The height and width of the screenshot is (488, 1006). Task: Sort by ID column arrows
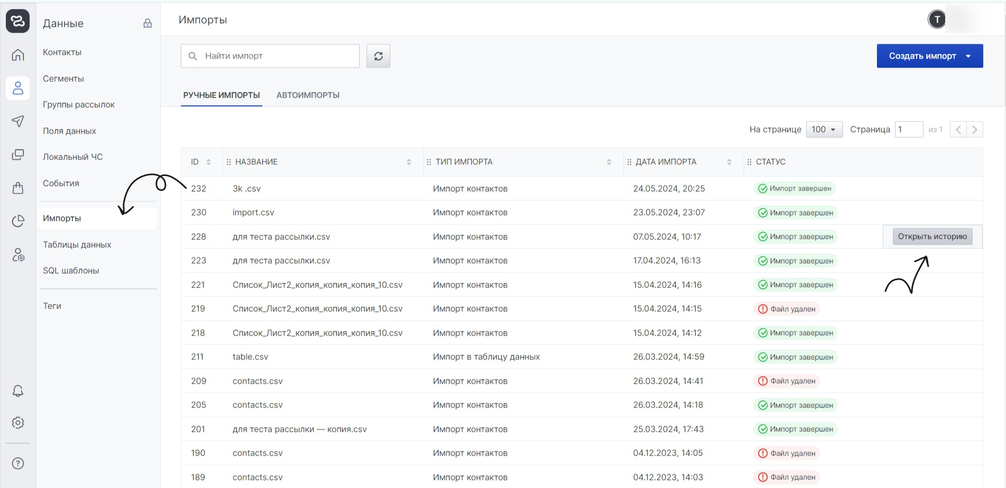pos(208,162)
